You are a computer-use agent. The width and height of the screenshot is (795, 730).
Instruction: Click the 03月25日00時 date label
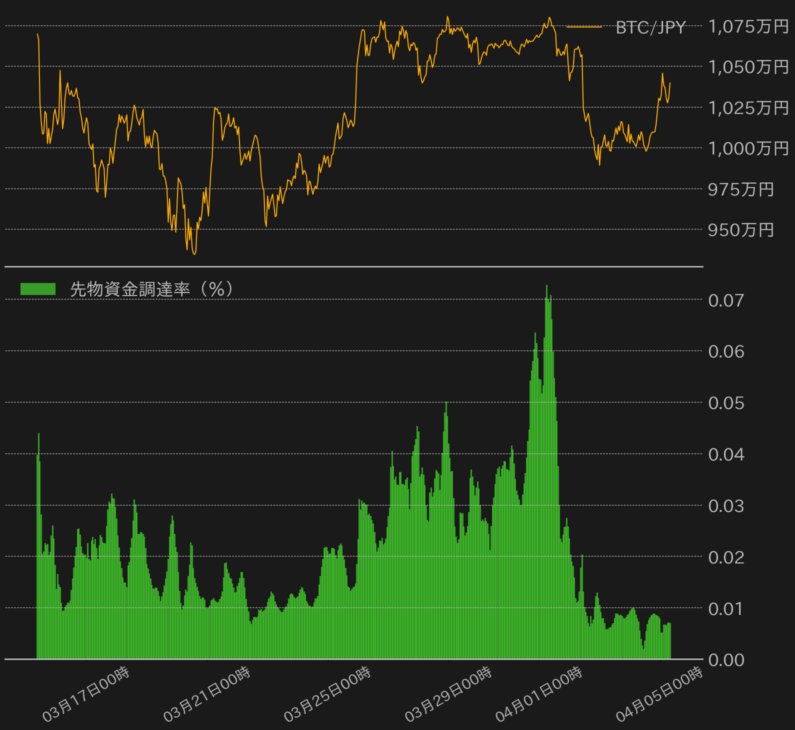click(x=327, y=694)
